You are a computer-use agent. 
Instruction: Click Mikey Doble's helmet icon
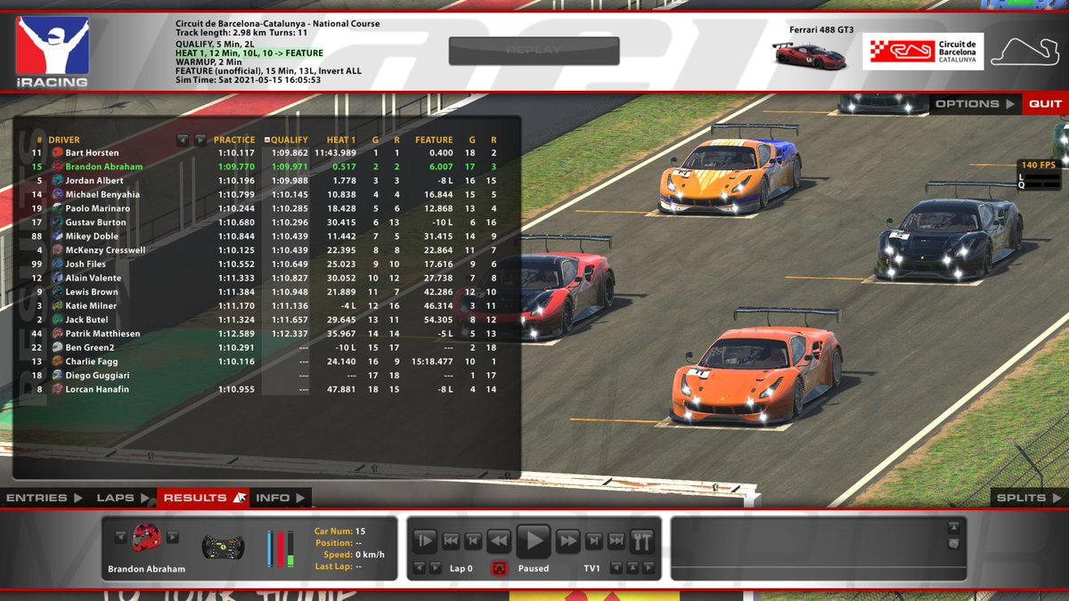[58, 237]
